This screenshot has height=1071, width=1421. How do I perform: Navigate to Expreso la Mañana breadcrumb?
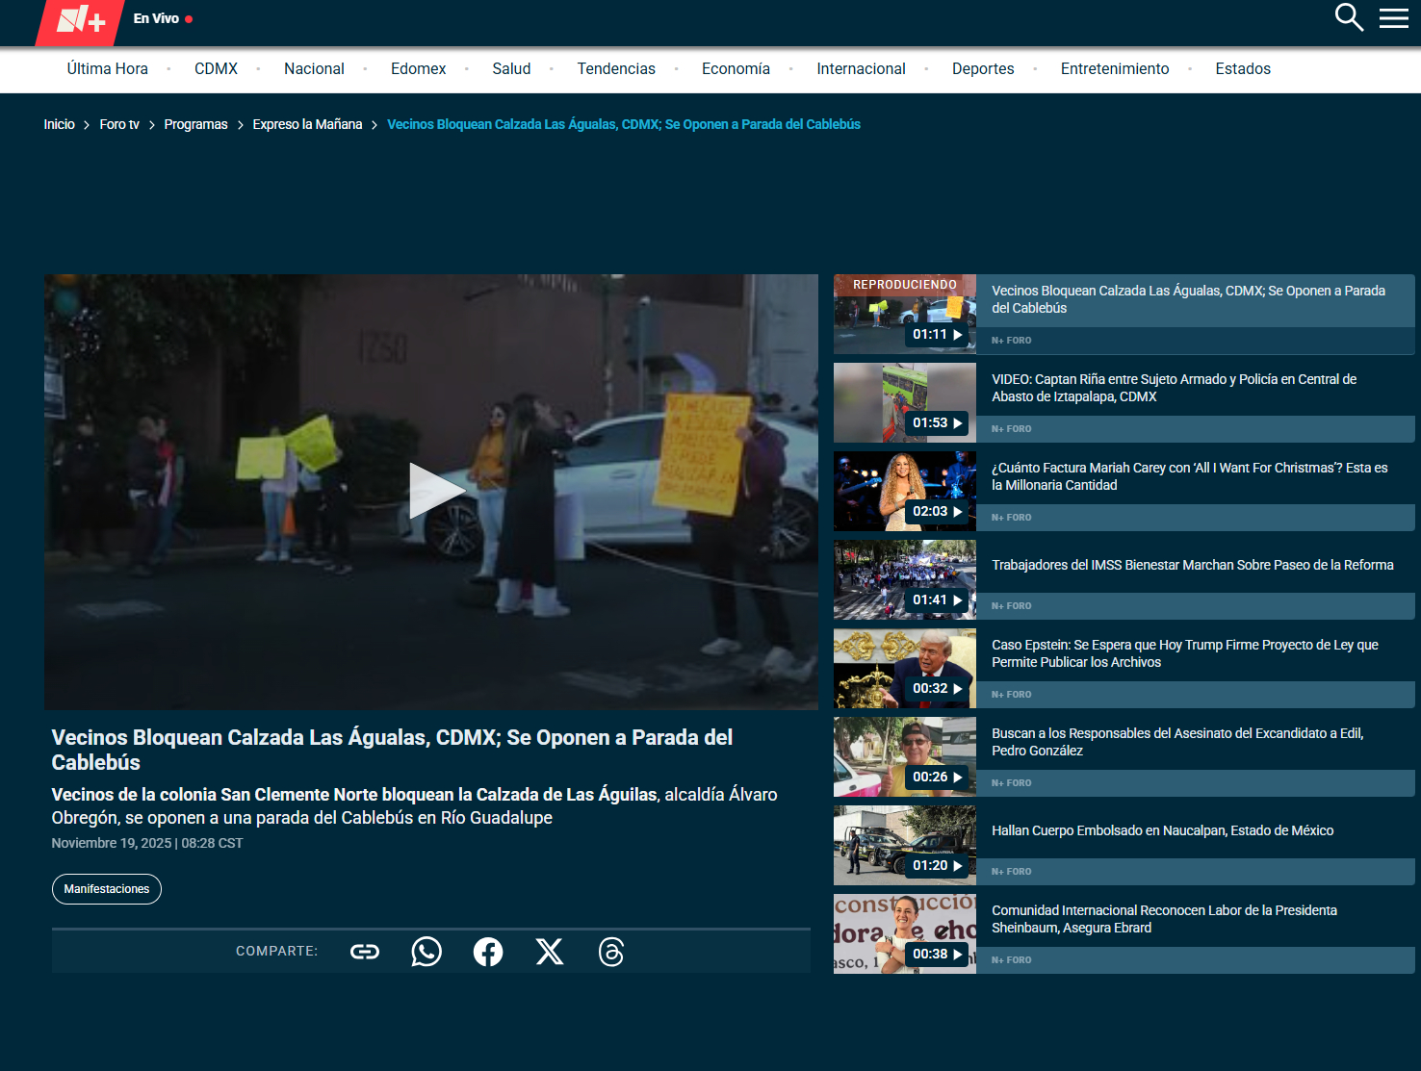307,125
